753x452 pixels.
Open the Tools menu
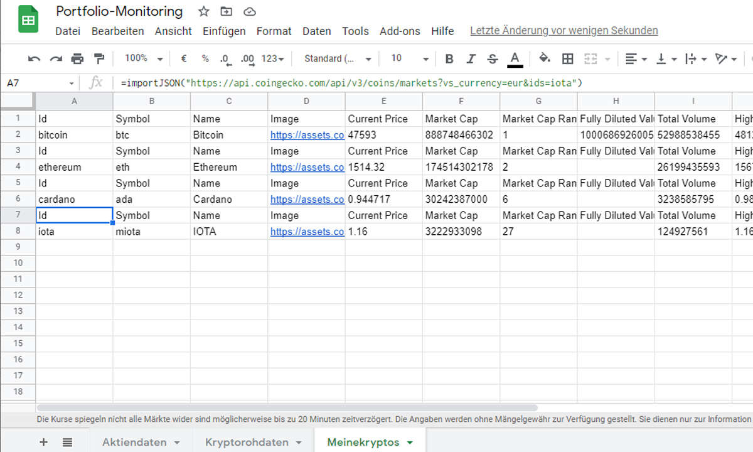355,31
